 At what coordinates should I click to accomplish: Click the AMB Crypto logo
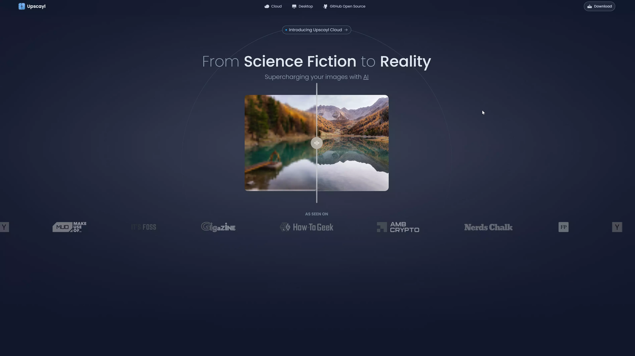tap(398, 227)
